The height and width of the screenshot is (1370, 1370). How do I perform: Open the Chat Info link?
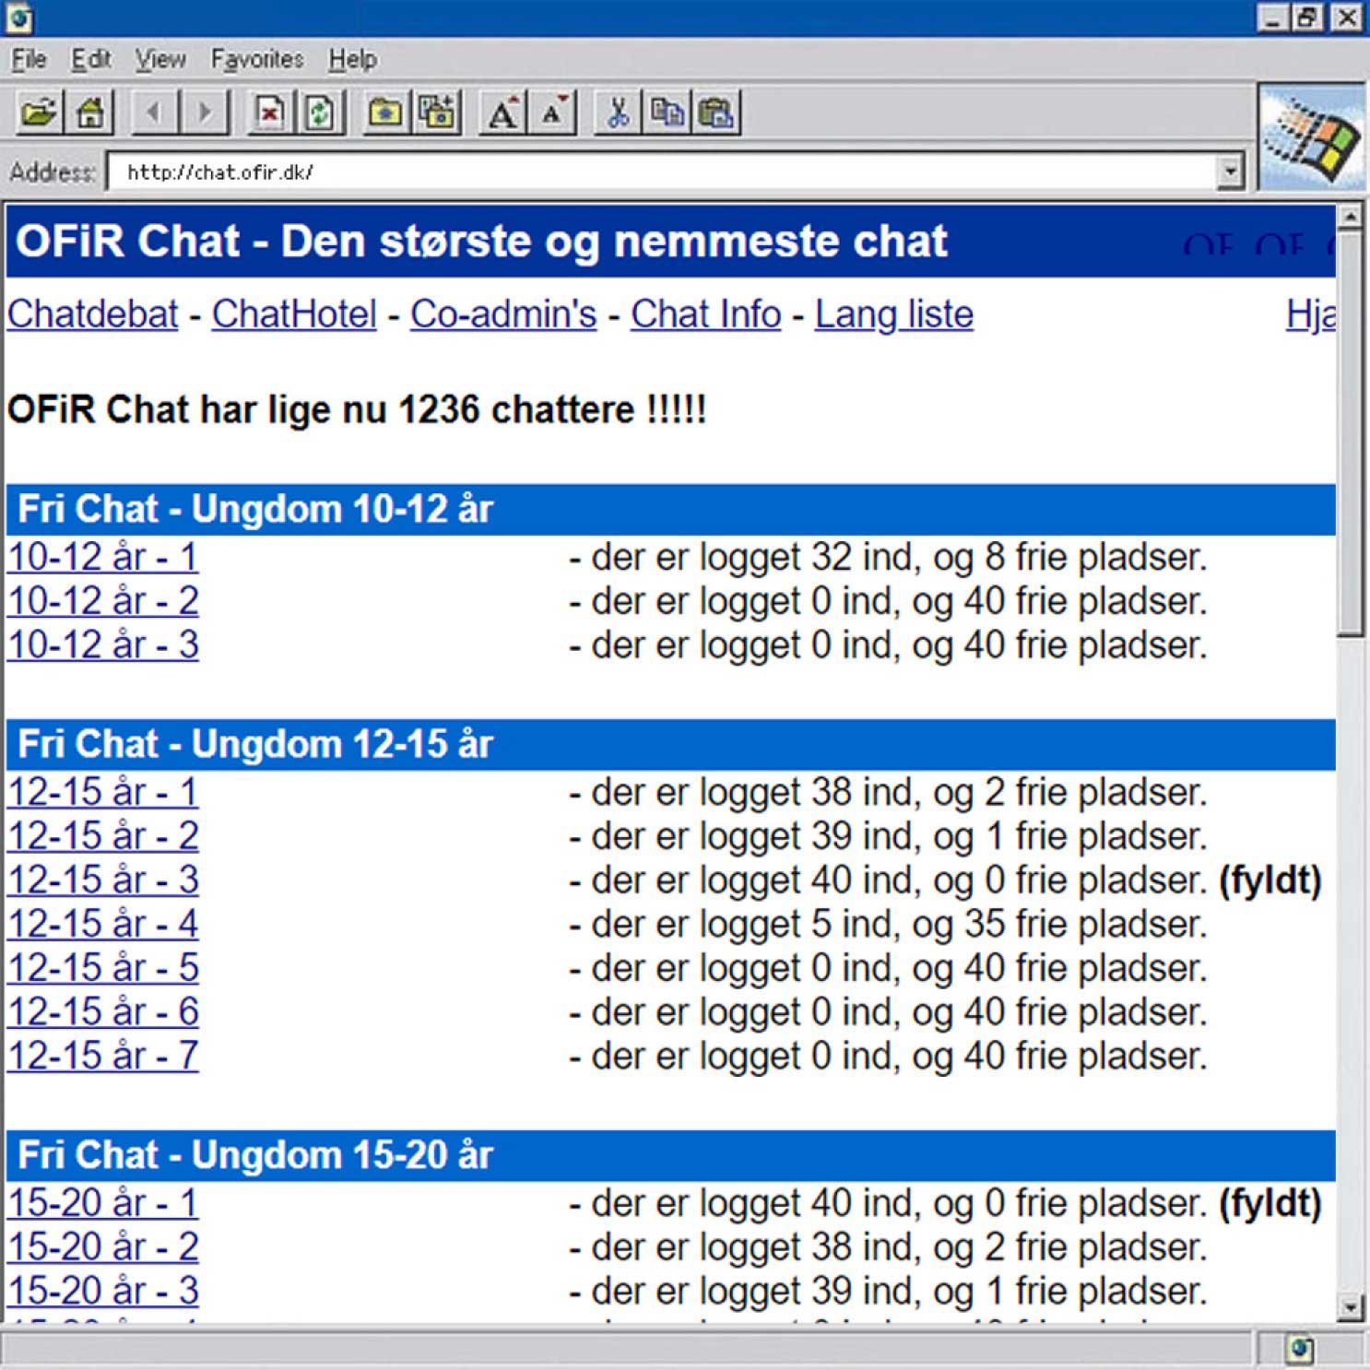[x=706, y=314]
